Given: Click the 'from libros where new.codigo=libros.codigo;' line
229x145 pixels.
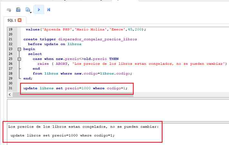Looking at the screenshot, I should coord(82,73).
